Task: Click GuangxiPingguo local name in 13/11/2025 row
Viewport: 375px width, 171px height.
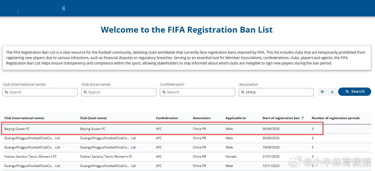Action: (108, 166)
